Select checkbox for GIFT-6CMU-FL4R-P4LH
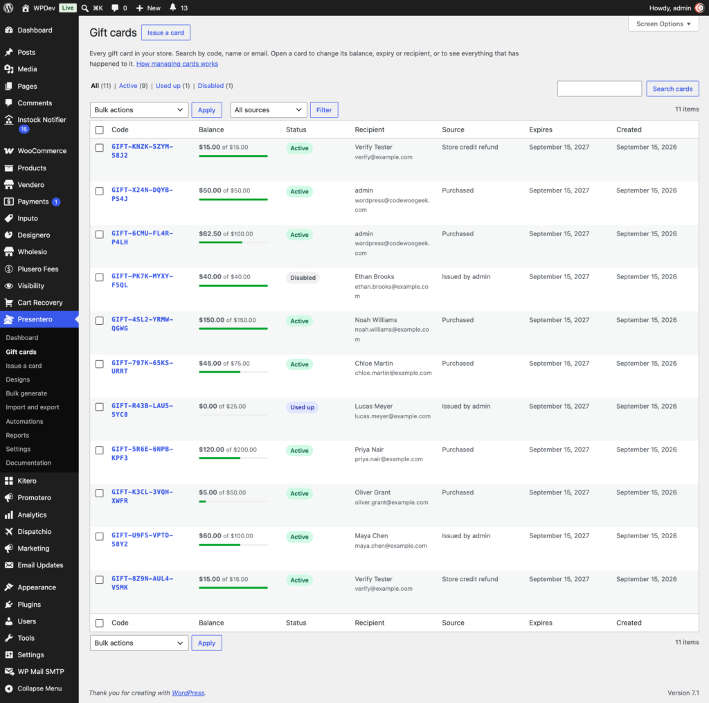This screenshot has height=703, width=709. 100,235
